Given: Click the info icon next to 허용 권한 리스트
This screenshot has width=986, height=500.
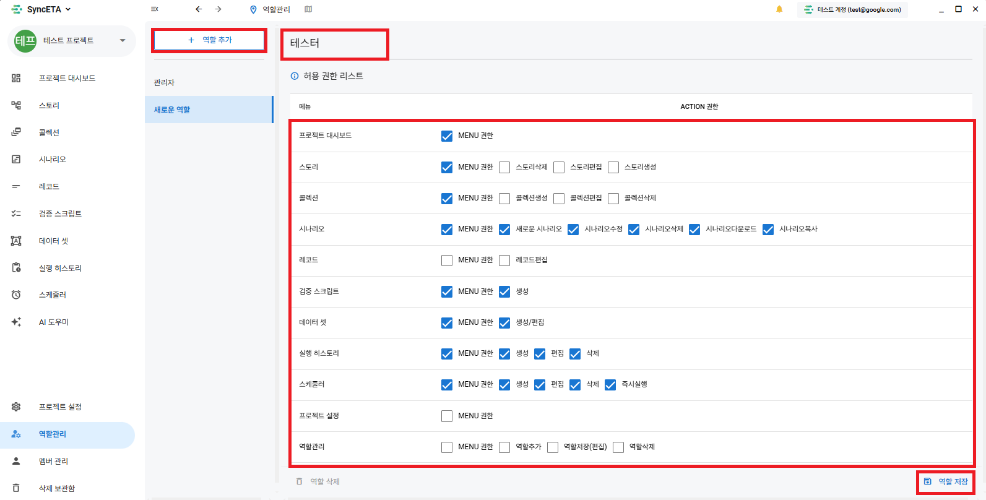Looking at the screenshot, I should point(295,76).
